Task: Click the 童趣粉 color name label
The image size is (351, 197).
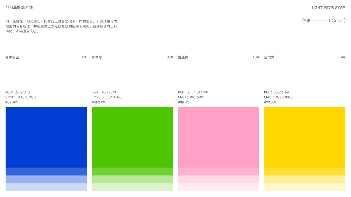Action: click(x=183, y=57)
